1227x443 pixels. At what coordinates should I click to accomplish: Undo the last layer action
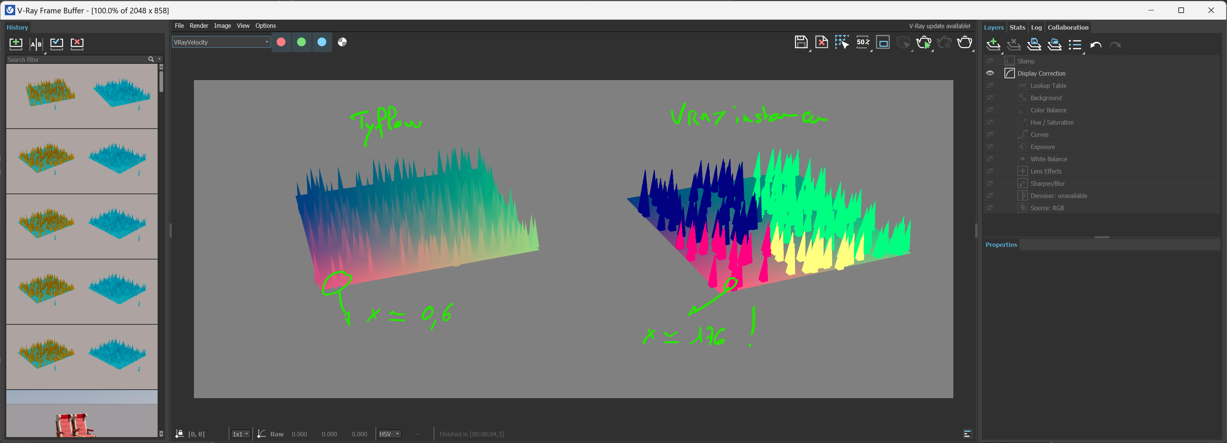pos(1095,45)
